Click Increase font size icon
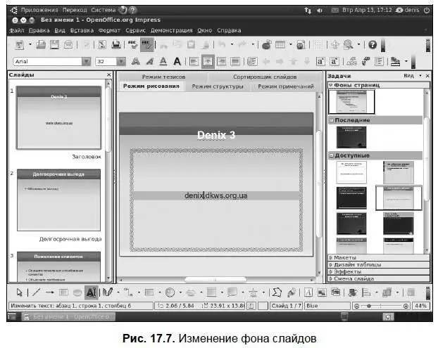Image resolution: width=438 pixels, height=348 pixels. 320,61
